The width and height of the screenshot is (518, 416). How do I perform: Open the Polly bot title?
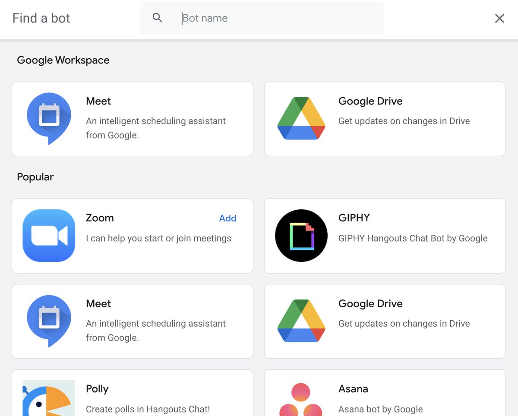(97, 389)
